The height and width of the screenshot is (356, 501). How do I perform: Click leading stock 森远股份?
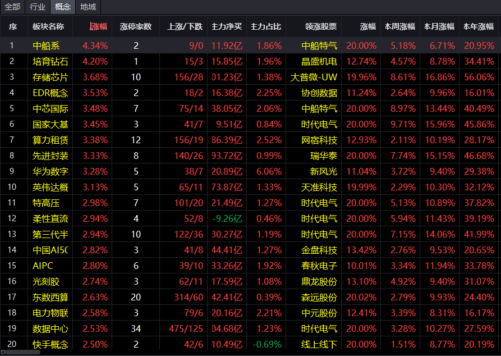[319, 297]
